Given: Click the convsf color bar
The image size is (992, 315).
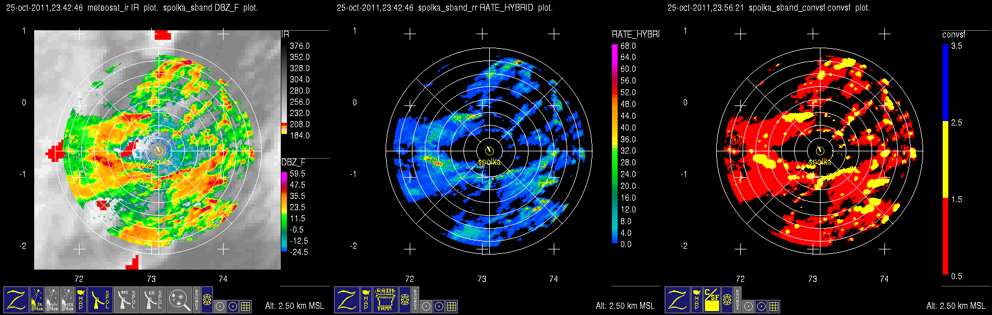Looking at the screenshot, I should pos(945,159).
